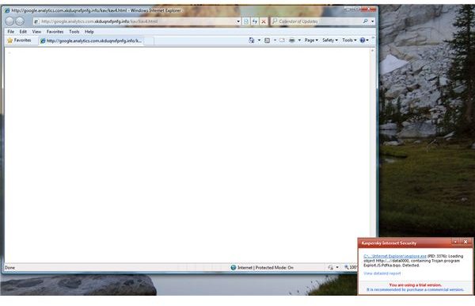Click the Refresh page icon
The width and height of the screenshot is (475, 306).
(x=255, y=21)
